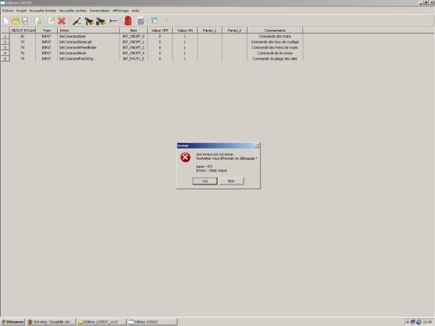This screenshot has width=435, height=326.
Task: Click the pencil edit entry icon
Action: tap(50, 21)
